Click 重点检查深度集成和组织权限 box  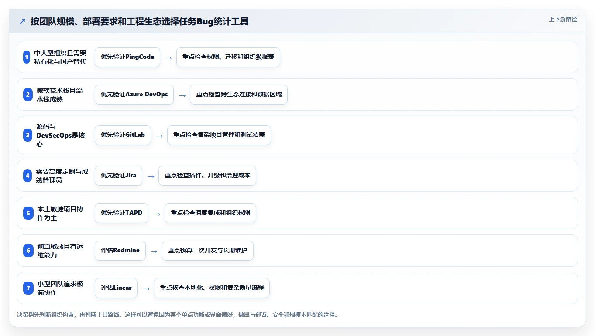210,213
